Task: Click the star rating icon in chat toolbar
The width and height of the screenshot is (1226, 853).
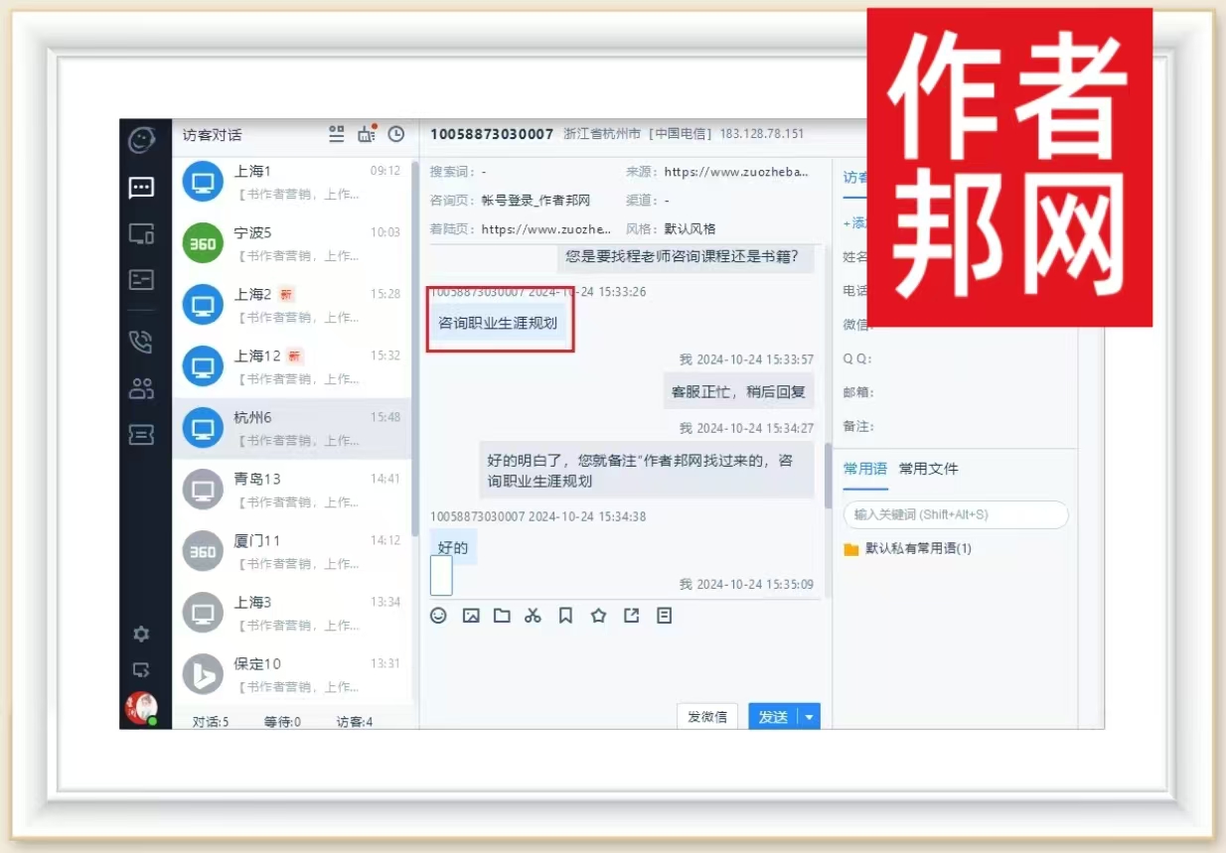Action: pyautogui.click(x=598, y=616)
